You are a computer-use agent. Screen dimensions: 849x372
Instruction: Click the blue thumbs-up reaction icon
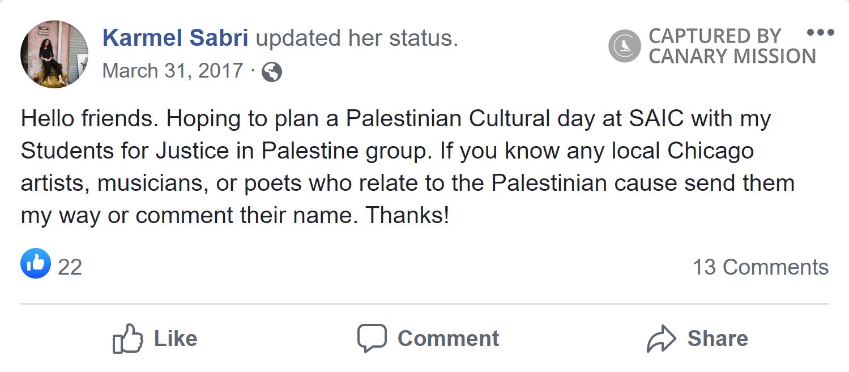[35, 264]
